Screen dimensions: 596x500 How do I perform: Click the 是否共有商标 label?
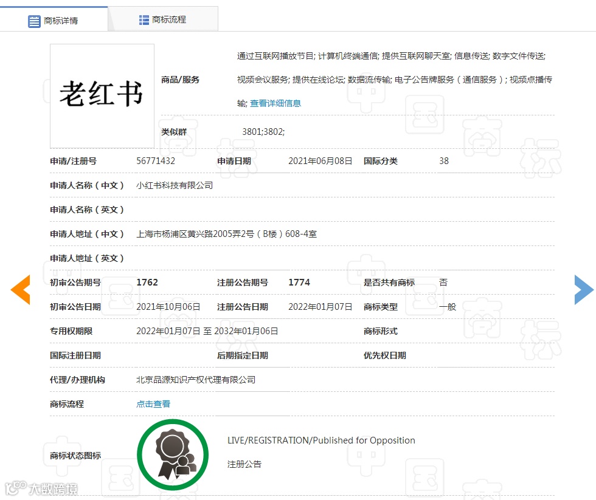click(x=389, y=283)
